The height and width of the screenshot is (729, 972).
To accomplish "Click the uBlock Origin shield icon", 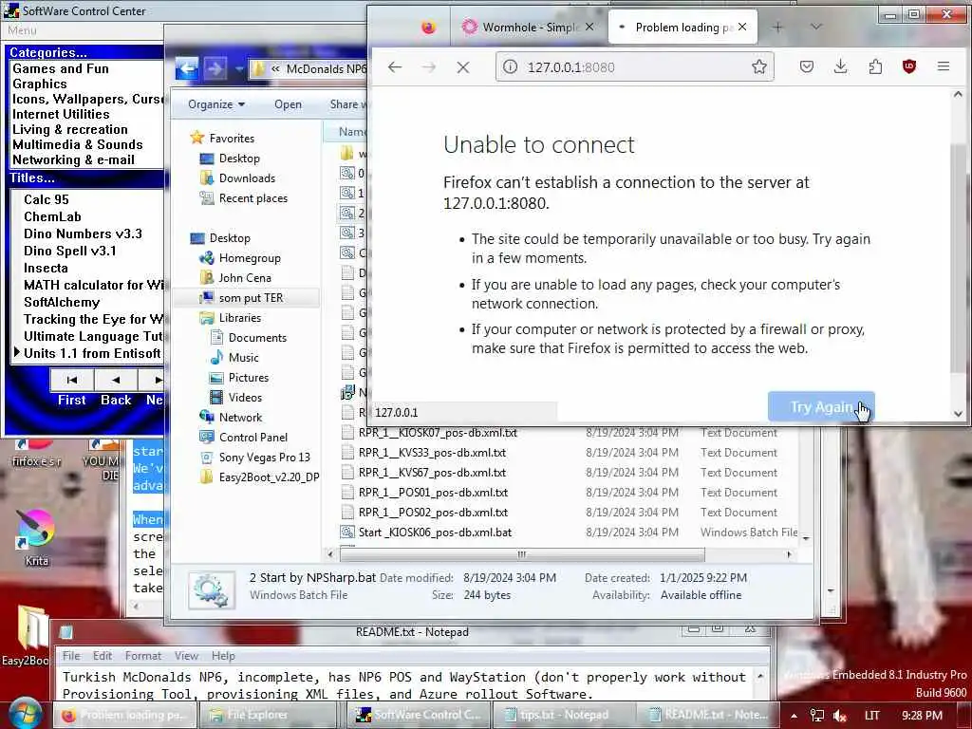I will coord(908,67).
